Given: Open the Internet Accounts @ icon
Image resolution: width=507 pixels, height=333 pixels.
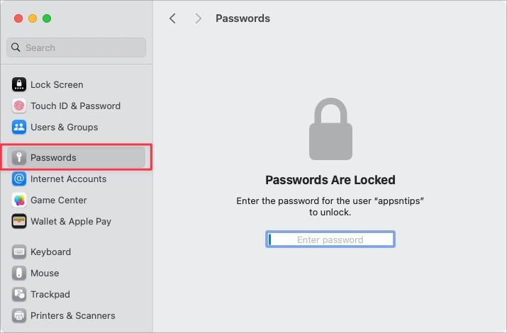Looking at the screenshot, I should pyautogui.click(x=19, y=179).
